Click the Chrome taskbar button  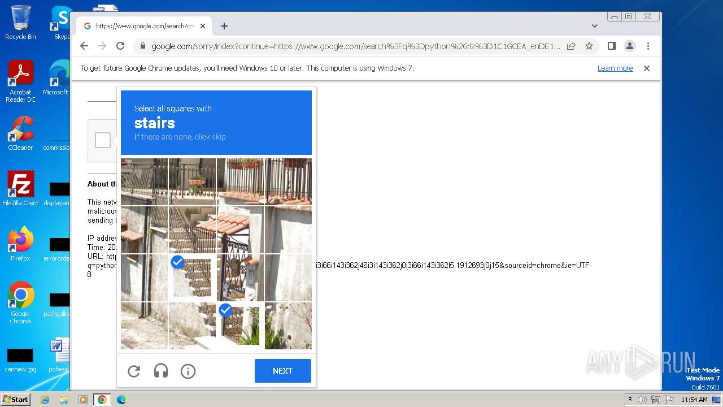point(102,400)
